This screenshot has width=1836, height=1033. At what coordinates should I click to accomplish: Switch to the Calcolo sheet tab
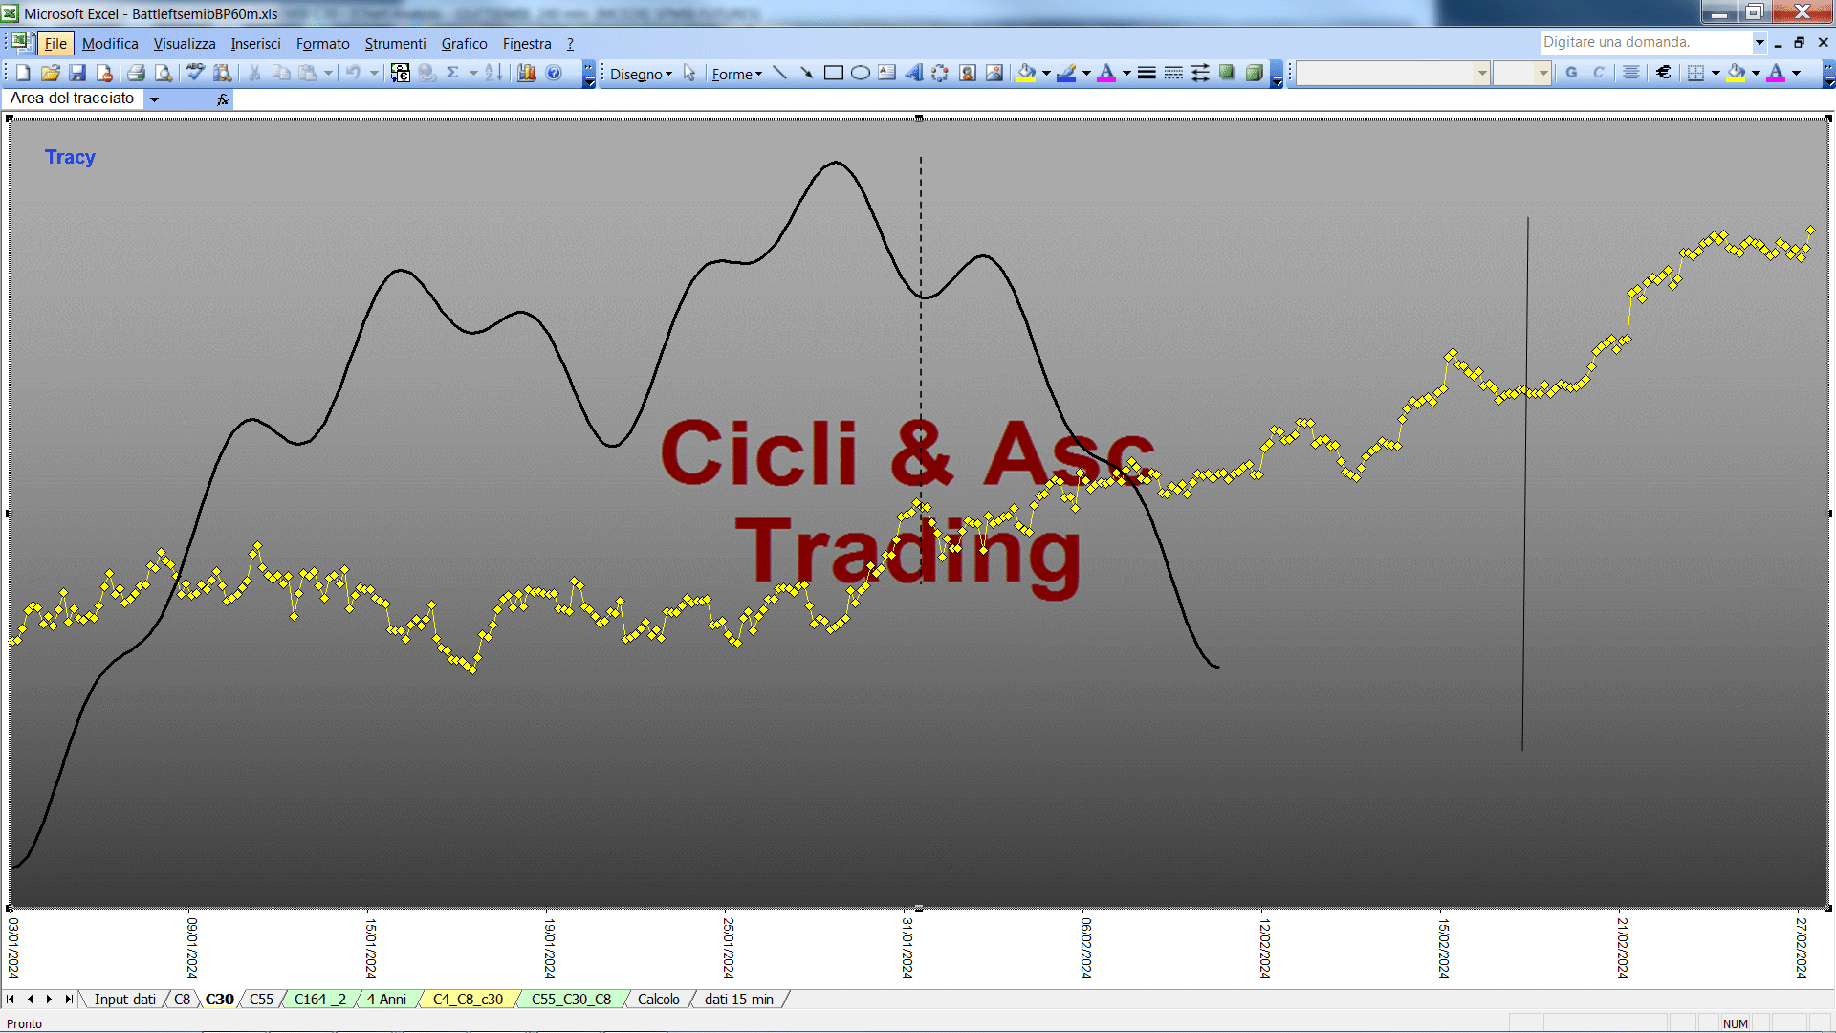pos(658,1000)
